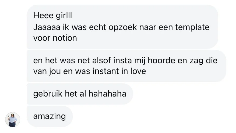
Task: Click the word 'hahahaha'
Action: coord(107,94)
